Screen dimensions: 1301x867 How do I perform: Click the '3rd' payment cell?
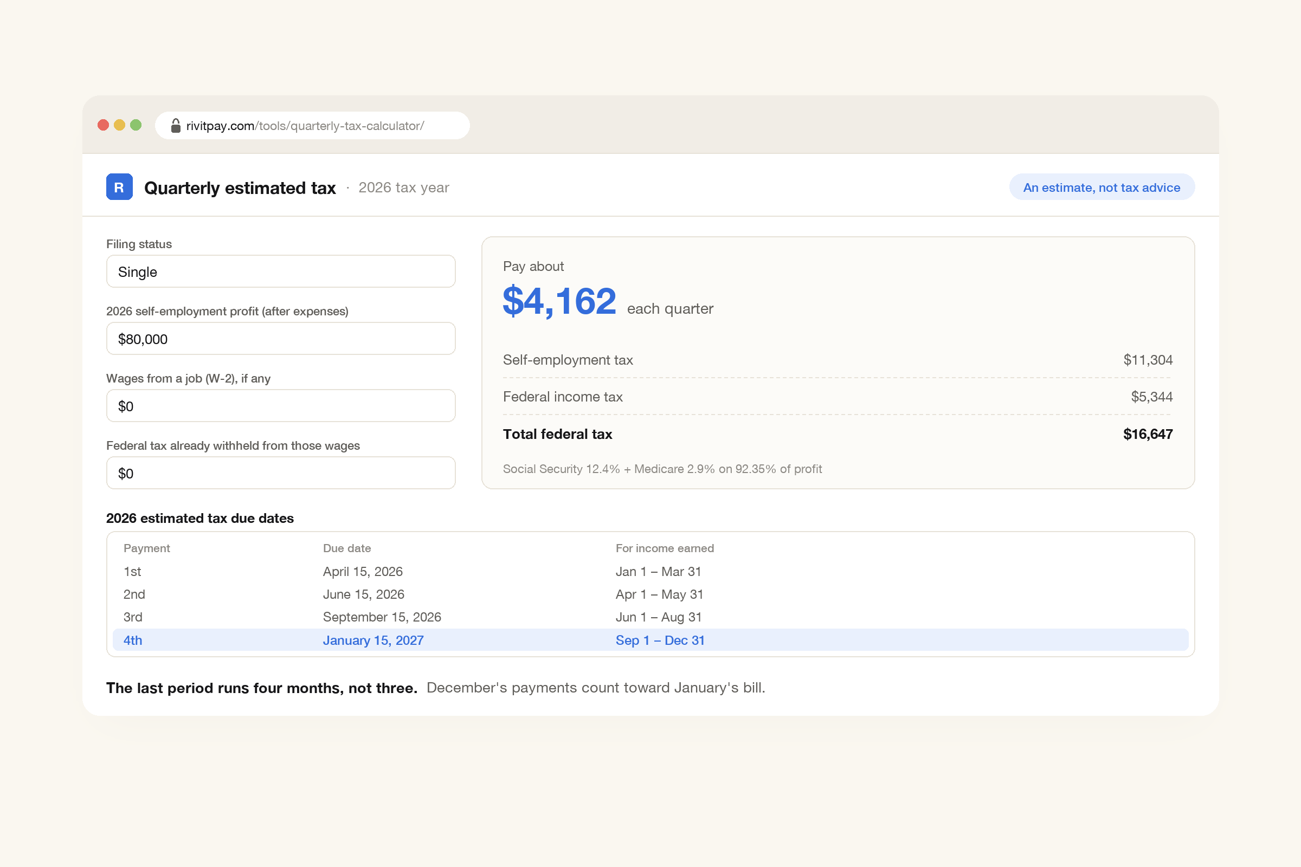[x=133, y=617]
